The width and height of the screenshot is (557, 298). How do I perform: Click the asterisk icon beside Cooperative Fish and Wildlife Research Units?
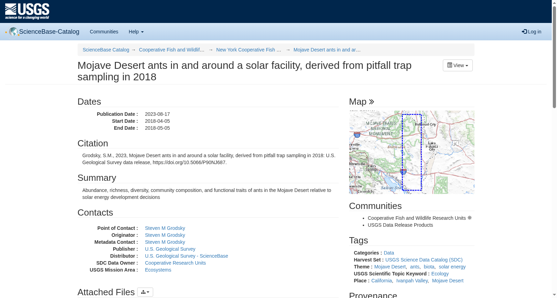470,218
